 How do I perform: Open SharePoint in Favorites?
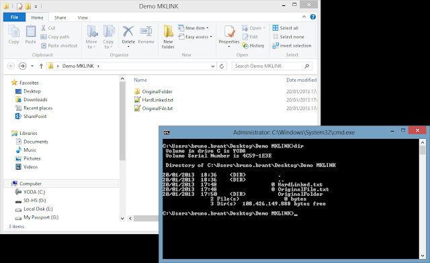point(35,116)
